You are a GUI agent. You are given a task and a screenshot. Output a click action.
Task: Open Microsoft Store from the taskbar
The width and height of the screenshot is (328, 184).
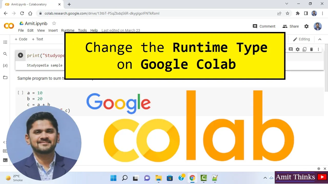[170, 178]
